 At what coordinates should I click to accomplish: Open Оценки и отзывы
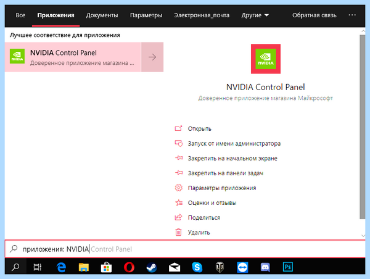(x=212, y=202)
